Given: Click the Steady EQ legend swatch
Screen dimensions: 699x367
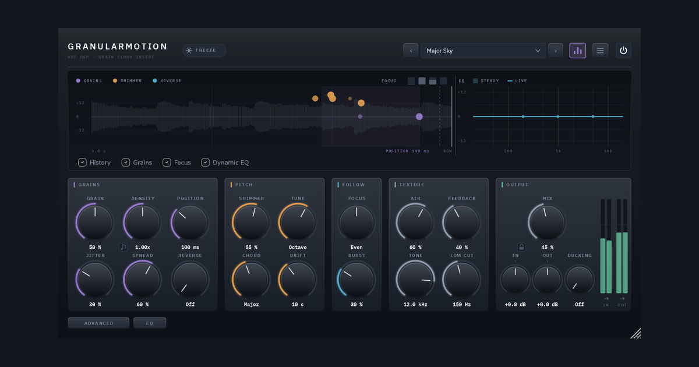Looking at the screenshot, I should [x=476, y=81].
